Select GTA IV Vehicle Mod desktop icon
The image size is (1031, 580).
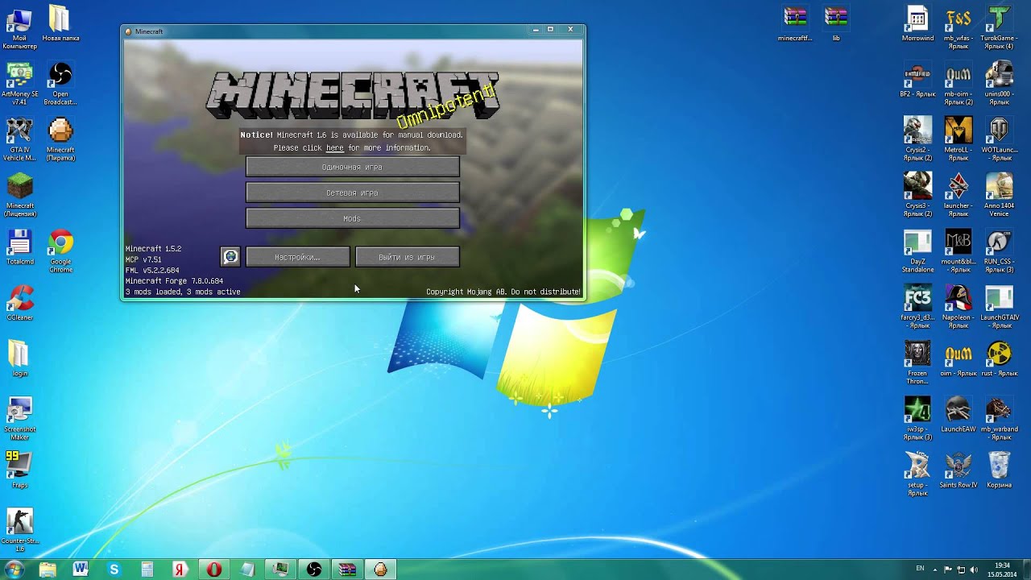tap(19, 139)
